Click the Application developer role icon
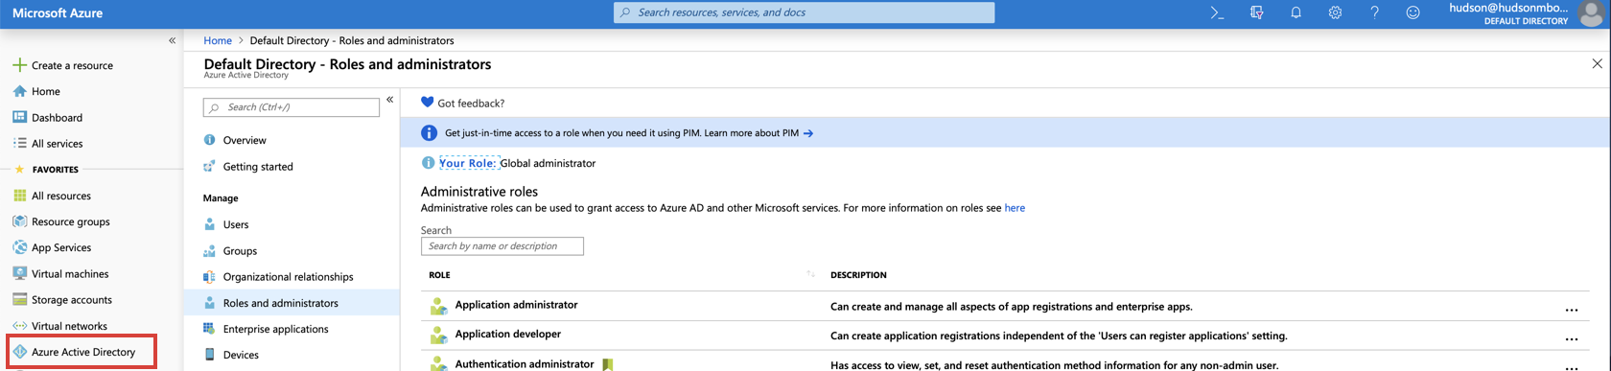 [438, 336]
